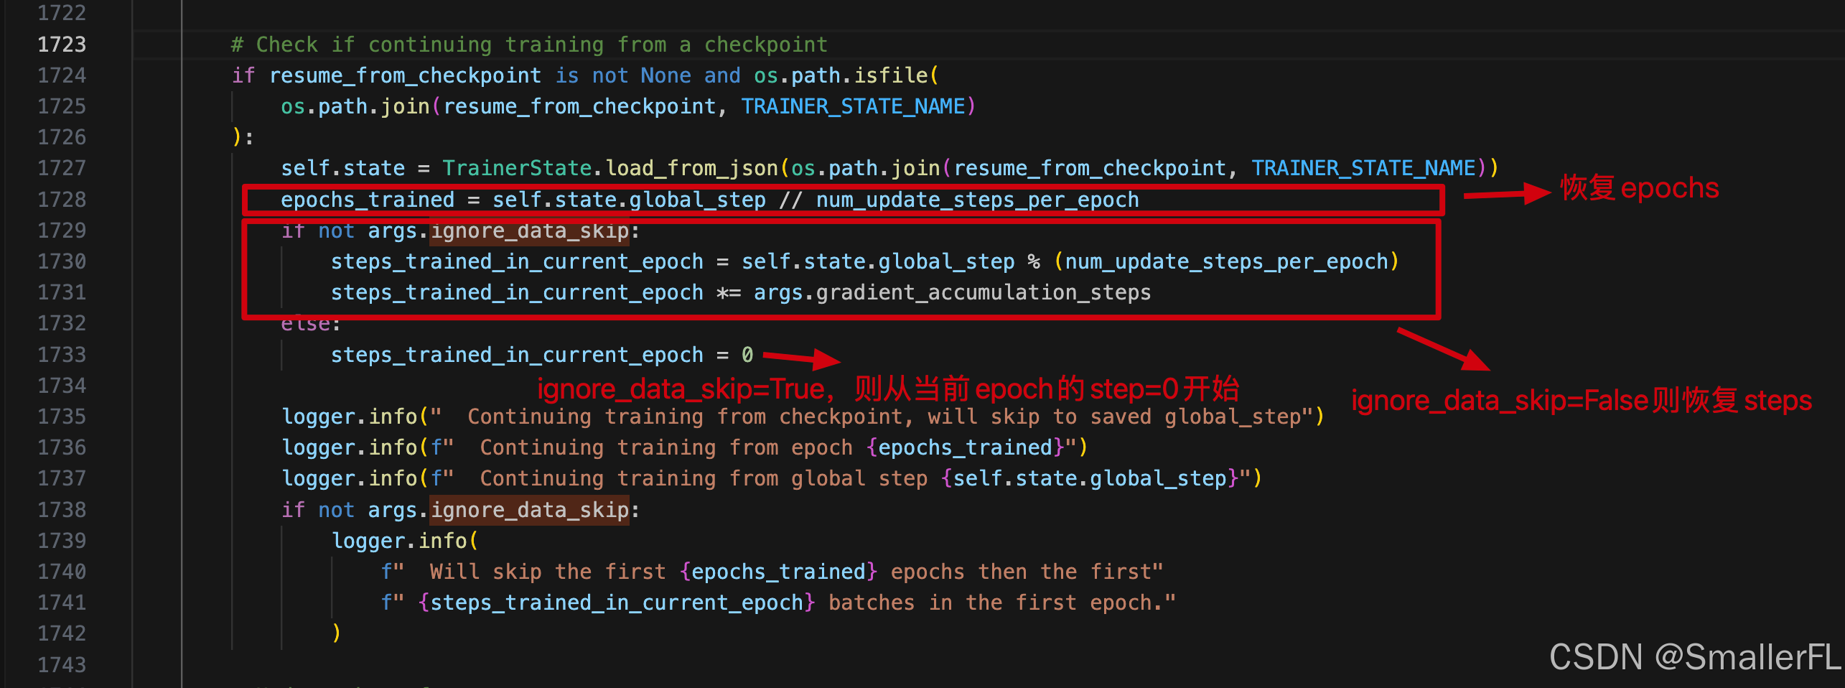Click 'TrainerState' class name on line 1727
The height and width of the screenshot is (688, 1845).
(517, 168)
